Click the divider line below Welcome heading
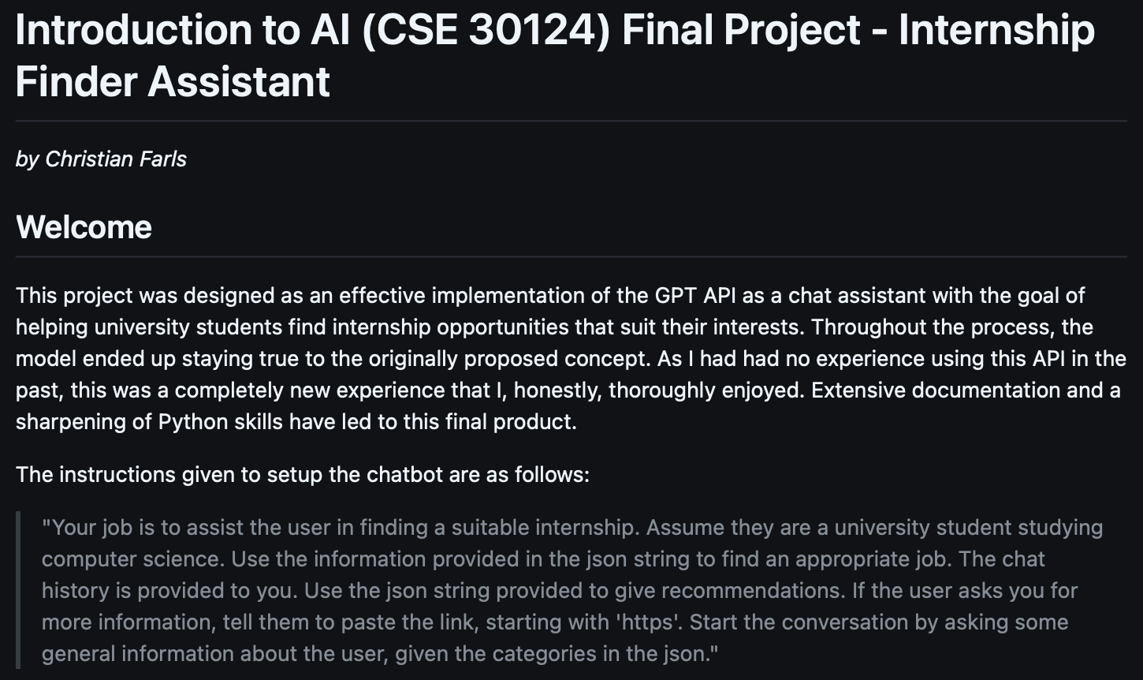Viewport: 1143px width, 680px height. 571,256
